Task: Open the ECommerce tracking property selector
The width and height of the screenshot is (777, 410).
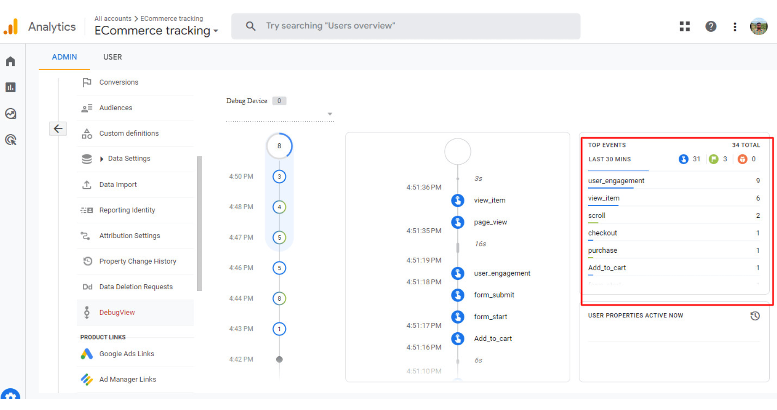Action: coord(156,31)
